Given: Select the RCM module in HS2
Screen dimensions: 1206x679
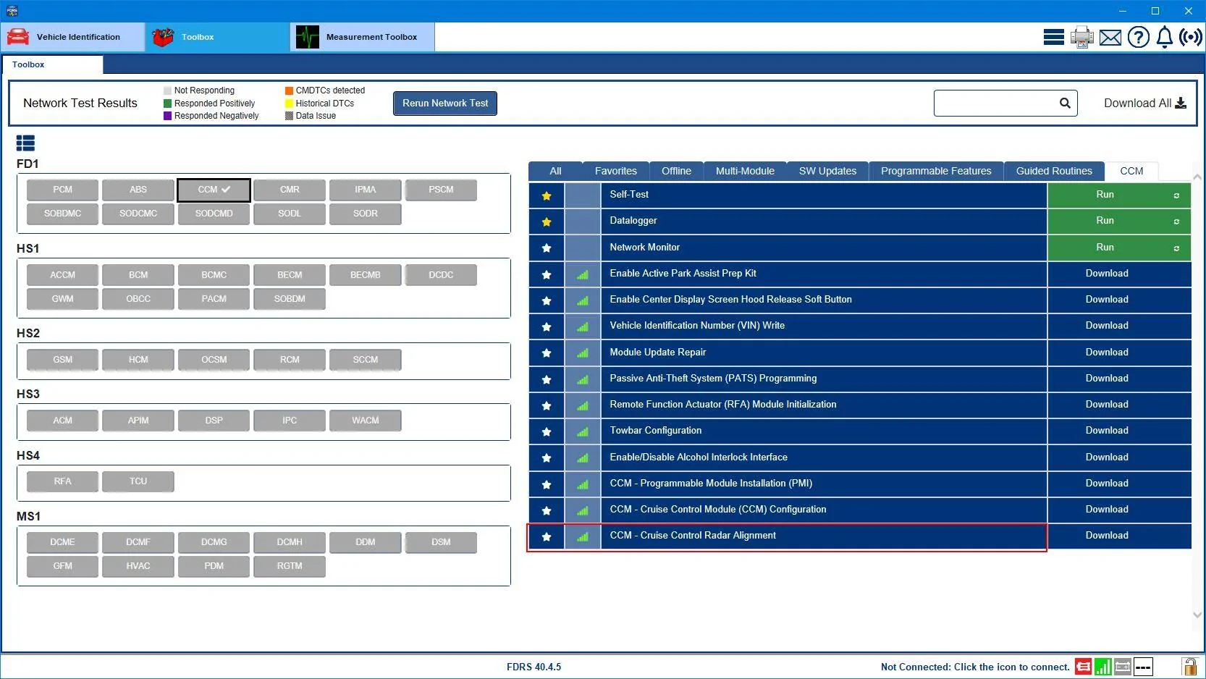Looking at the screenshot, I should (x=290, y=360).
